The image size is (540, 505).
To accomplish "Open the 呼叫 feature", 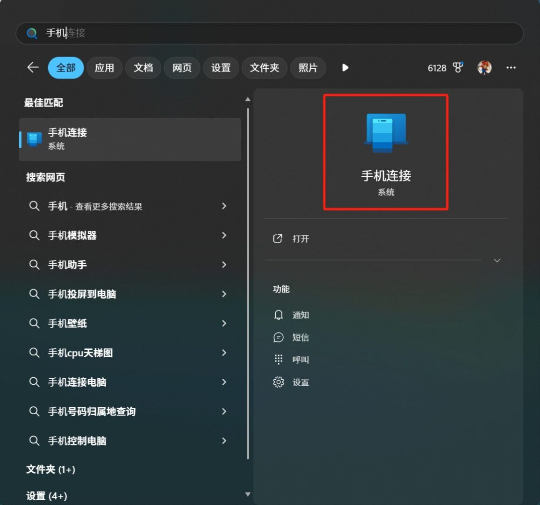I will 300,360.
